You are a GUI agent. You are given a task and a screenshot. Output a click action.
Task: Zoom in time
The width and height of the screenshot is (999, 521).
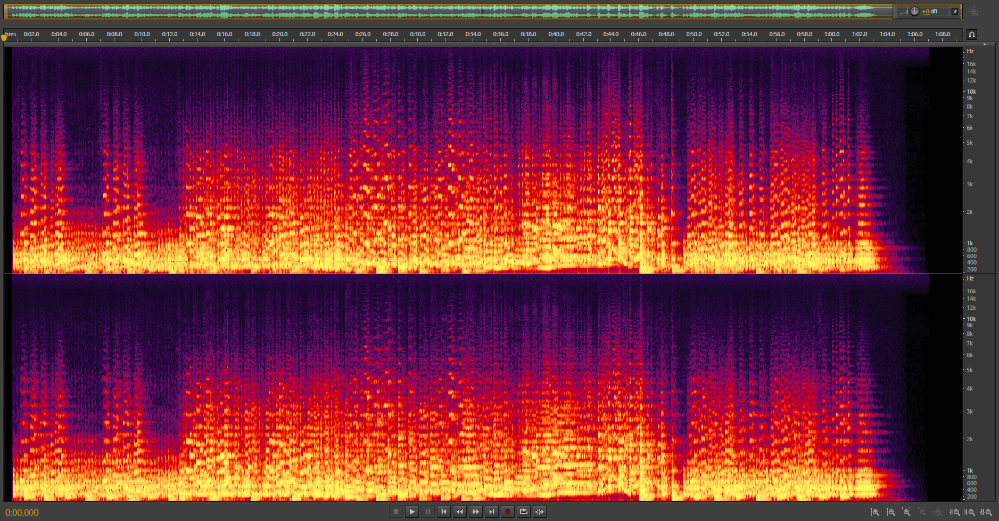coord(906,512)
